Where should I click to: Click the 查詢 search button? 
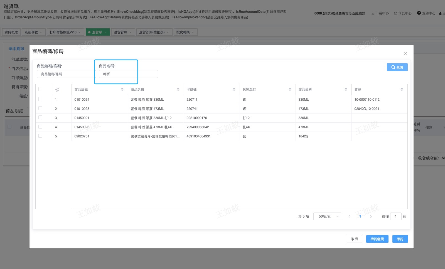pos(397,67)
